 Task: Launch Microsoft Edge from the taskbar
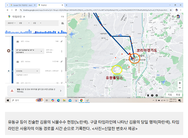[59, 100]
